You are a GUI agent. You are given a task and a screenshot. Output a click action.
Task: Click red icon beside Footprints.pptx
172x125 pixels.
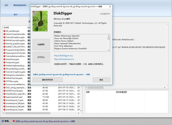pyautogui.click(x=4, y=62)
